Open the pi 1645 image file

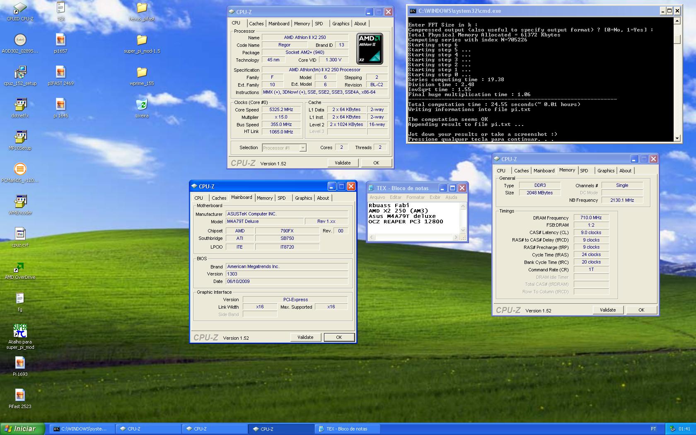pyautogui.click(x=60, y=108)
